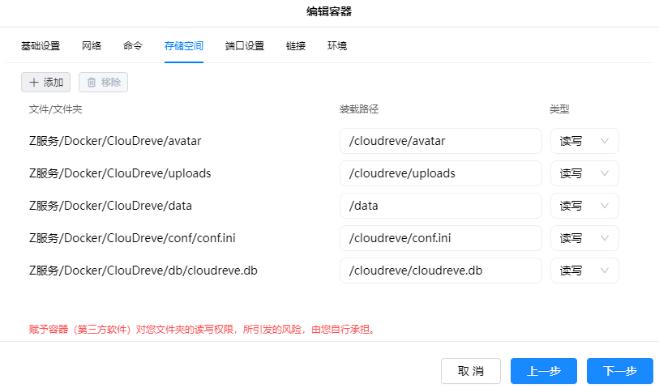Edit the /cloudreve/avatar mount path field
Image resolution: width=659 pixels, height=392 pixels.
coord(440,141)
